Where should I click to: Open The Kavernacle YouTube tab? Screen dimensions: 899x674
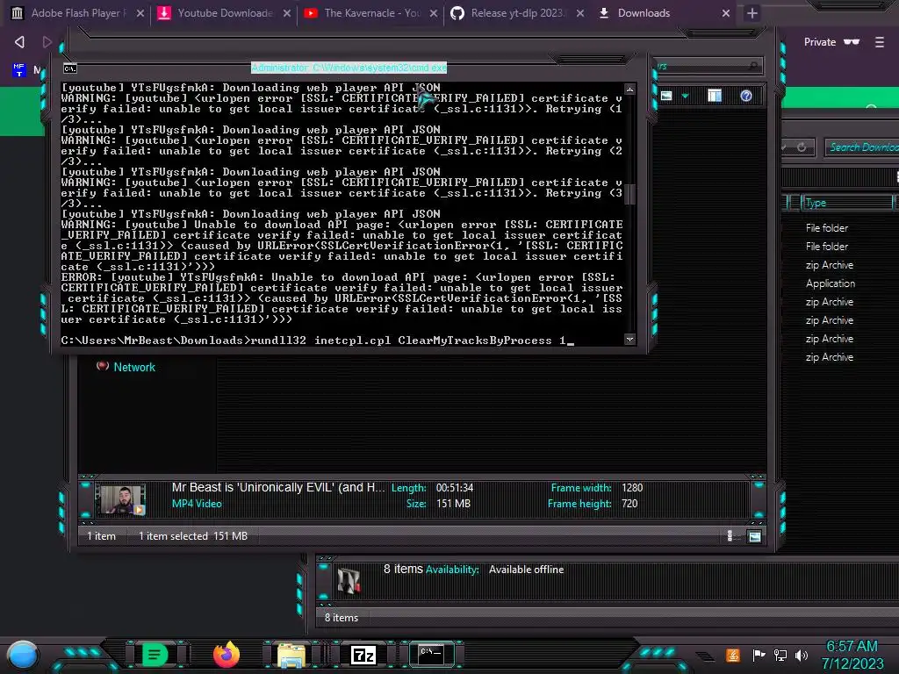(371, 12)
